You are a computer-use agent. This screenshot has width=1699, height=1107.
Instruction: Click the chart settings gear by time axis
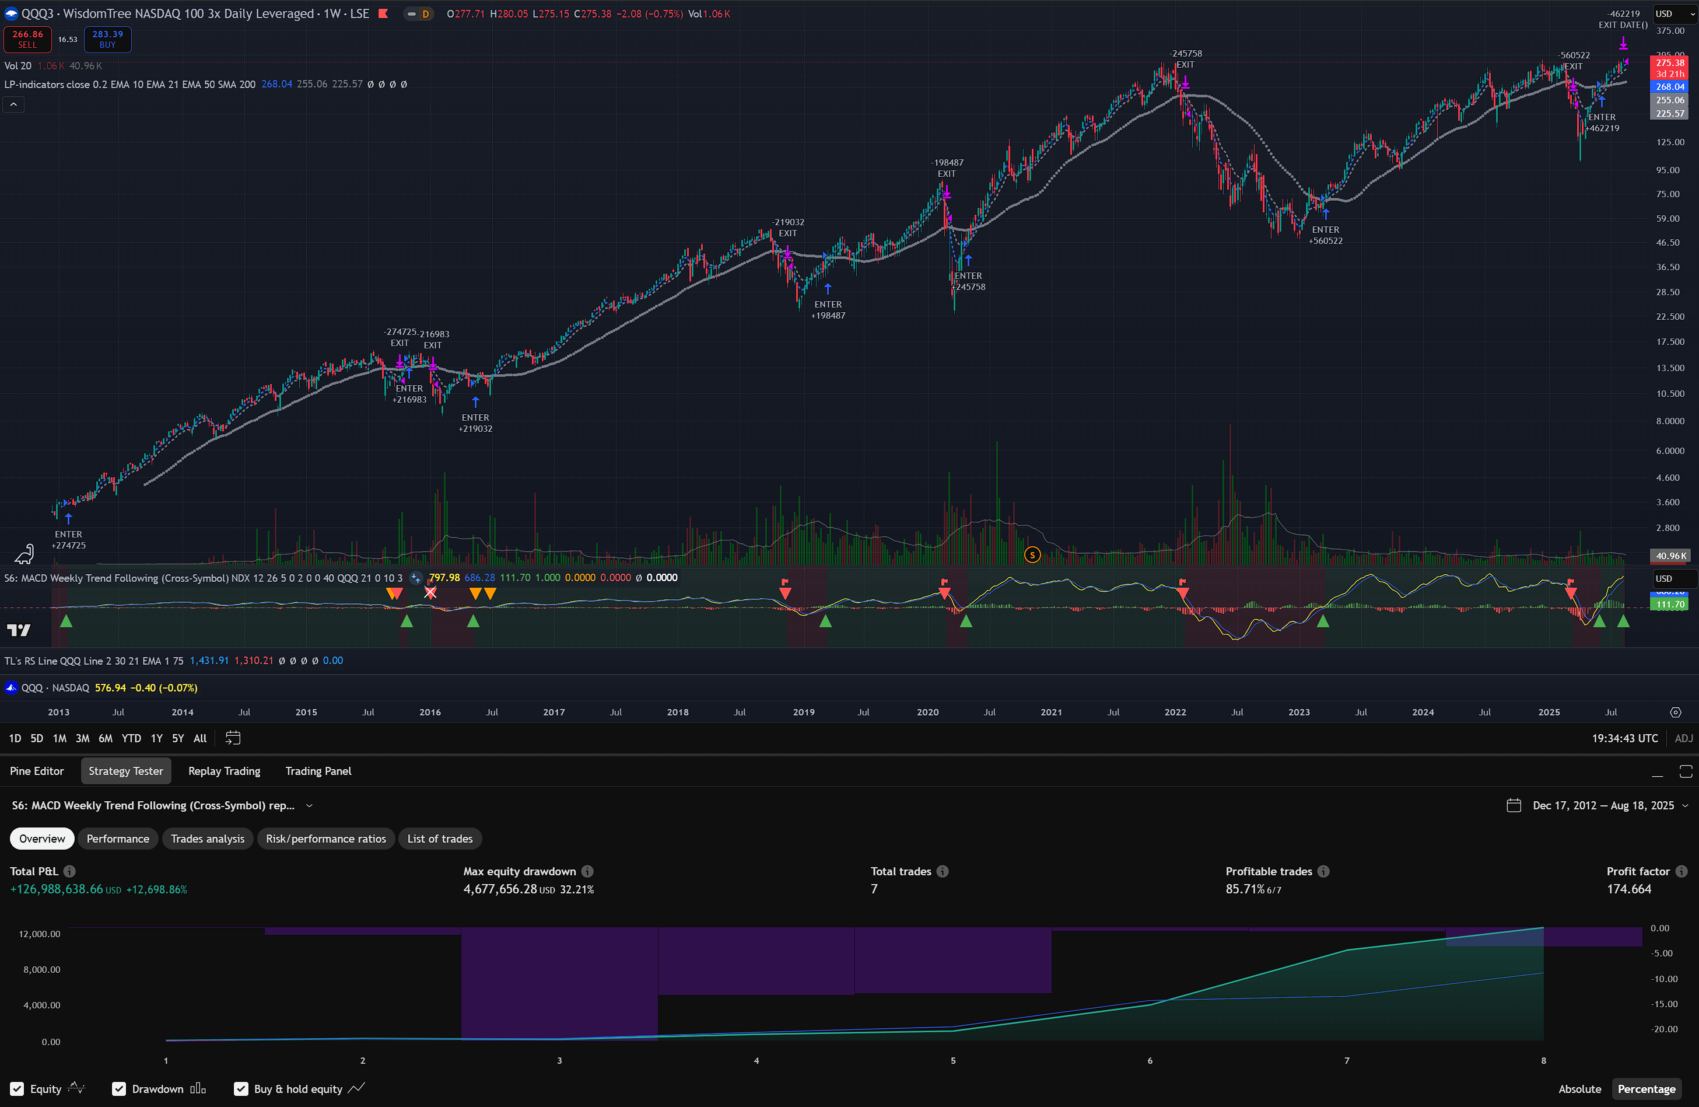pyautogui.click(x=1676, y=712)
